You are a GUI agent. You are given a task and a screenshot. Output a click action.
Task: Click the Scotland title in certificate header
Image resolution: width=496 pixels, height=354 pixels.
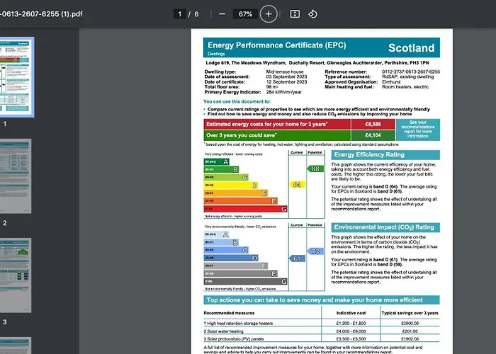point(411,48)
